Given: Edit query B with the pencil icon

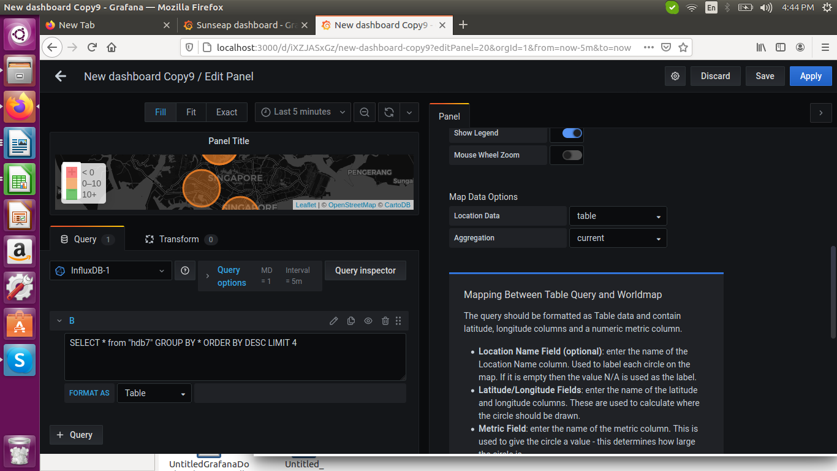Looking at the screenshot, I should point(333,320).
